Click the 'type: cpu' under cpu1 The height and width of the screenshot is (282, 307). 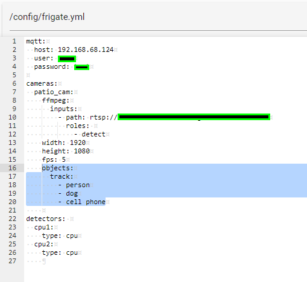(x=60, y=236)
